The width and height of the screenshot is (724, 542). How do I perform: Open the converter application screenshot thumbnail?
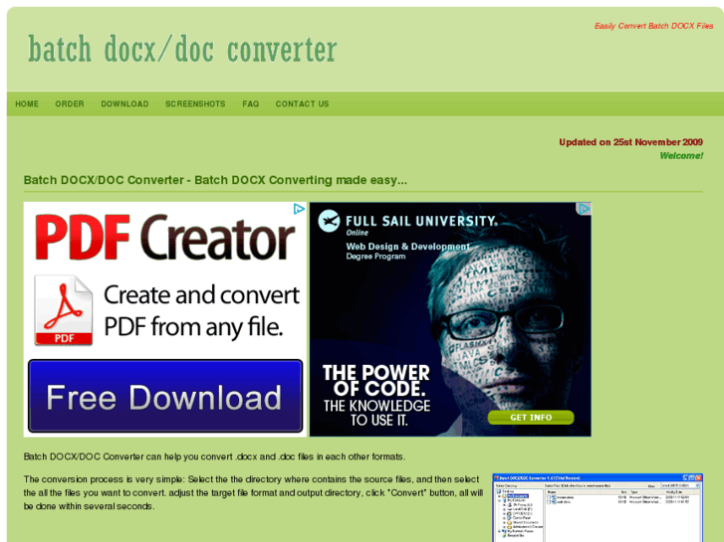tap(598, 507)
